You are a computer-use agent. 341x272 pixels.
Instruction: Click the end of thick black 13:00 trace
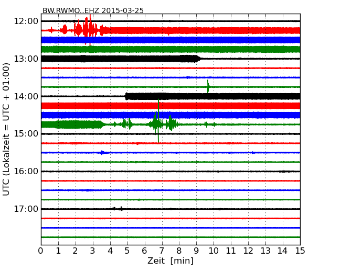[x=198, y=59]
